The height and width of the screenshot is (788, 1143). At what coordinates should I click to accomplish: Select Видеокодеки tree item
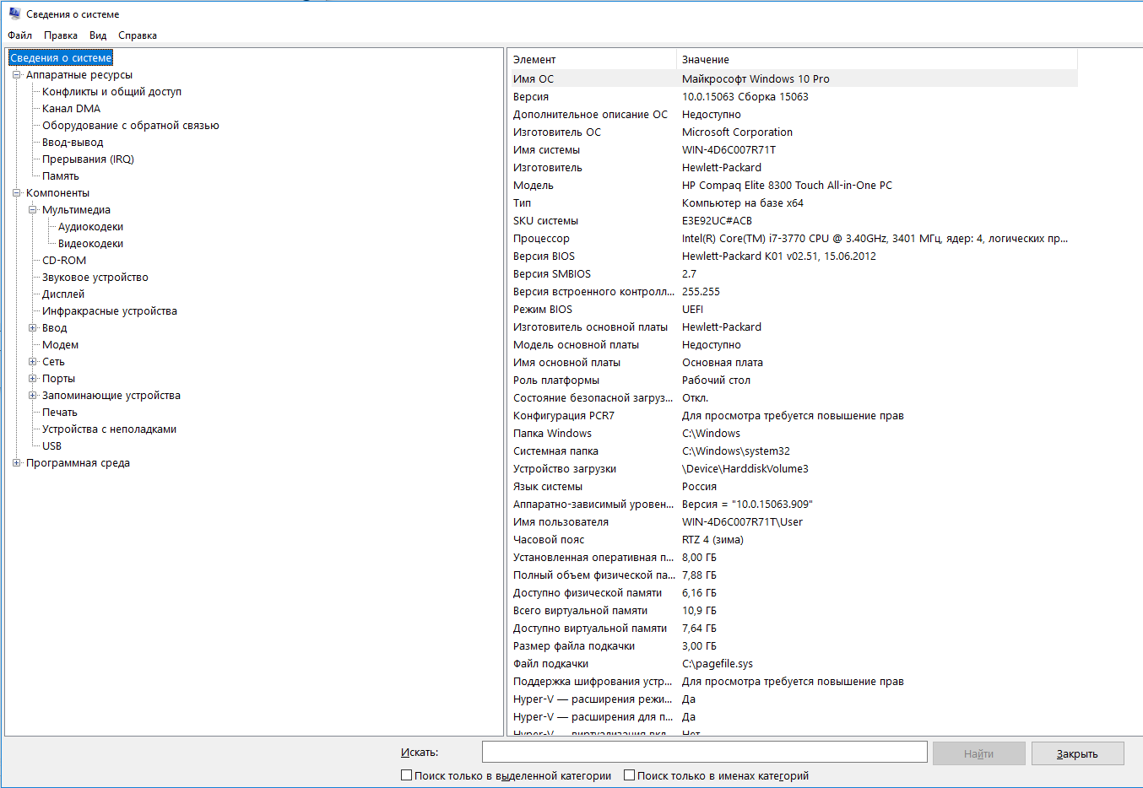point(90,244)
